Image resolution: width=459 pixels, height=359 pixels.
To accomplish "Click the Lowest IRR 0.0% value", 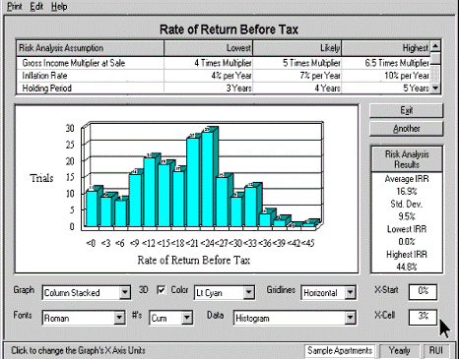I will point(407,242).
